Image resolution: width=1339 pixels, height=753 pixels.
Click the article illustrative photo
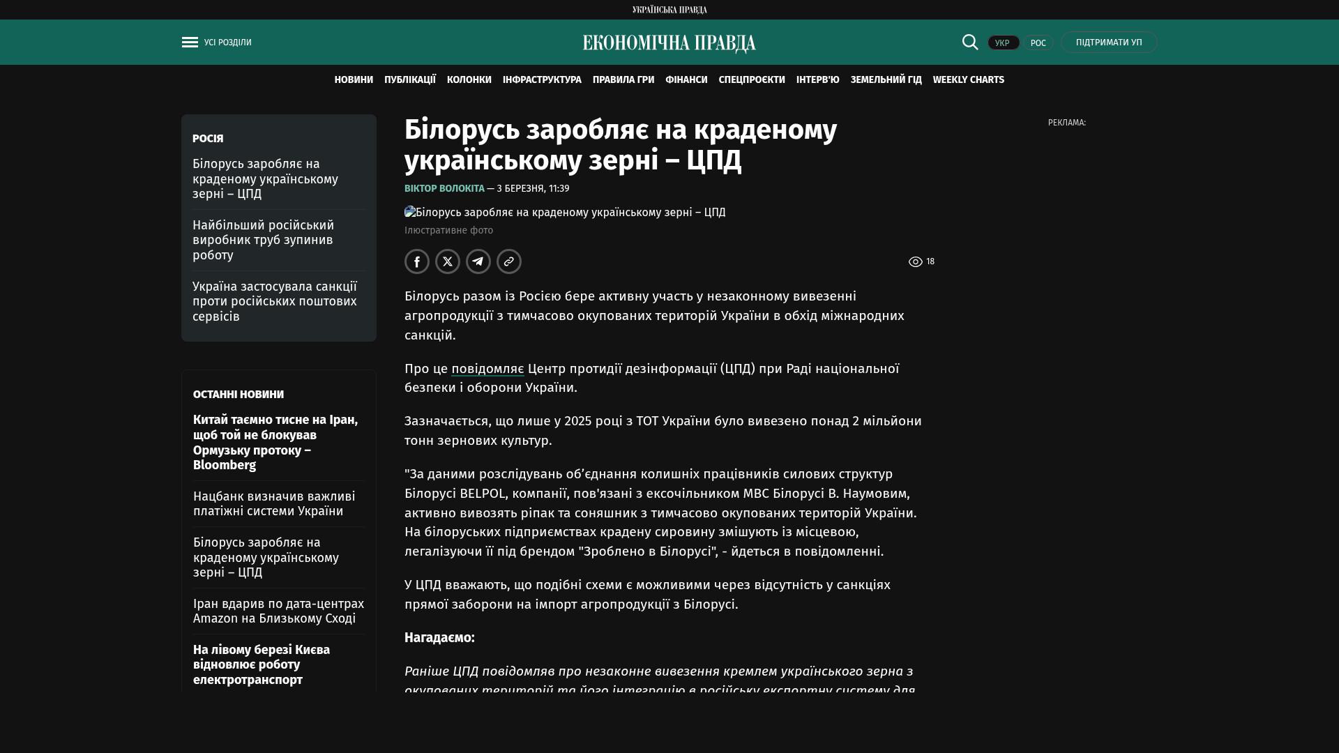coord(565,213)
